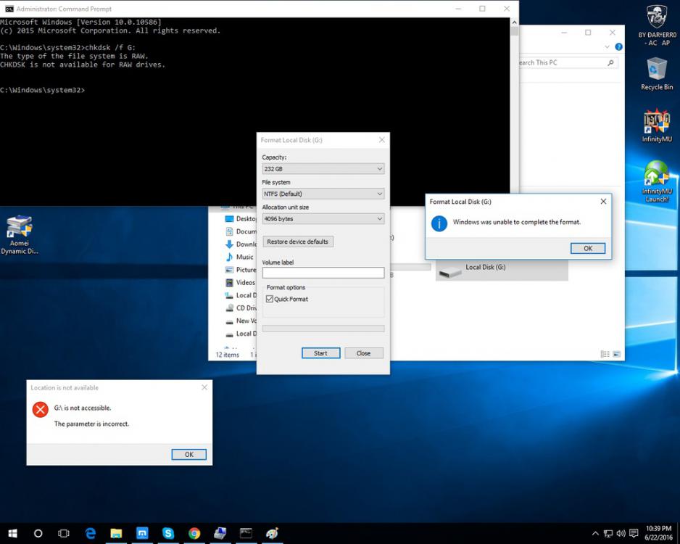Open Microsoft Edge from the taskbar

click(91, 533)
